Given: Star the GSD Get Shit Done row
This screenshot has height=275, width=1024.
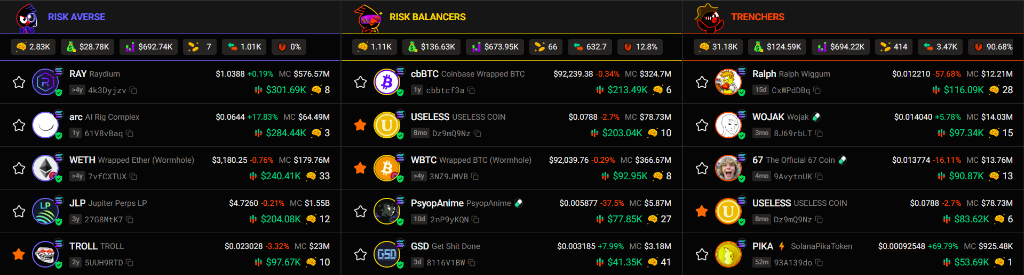Looking at the screenshot, I should (361, 254).
